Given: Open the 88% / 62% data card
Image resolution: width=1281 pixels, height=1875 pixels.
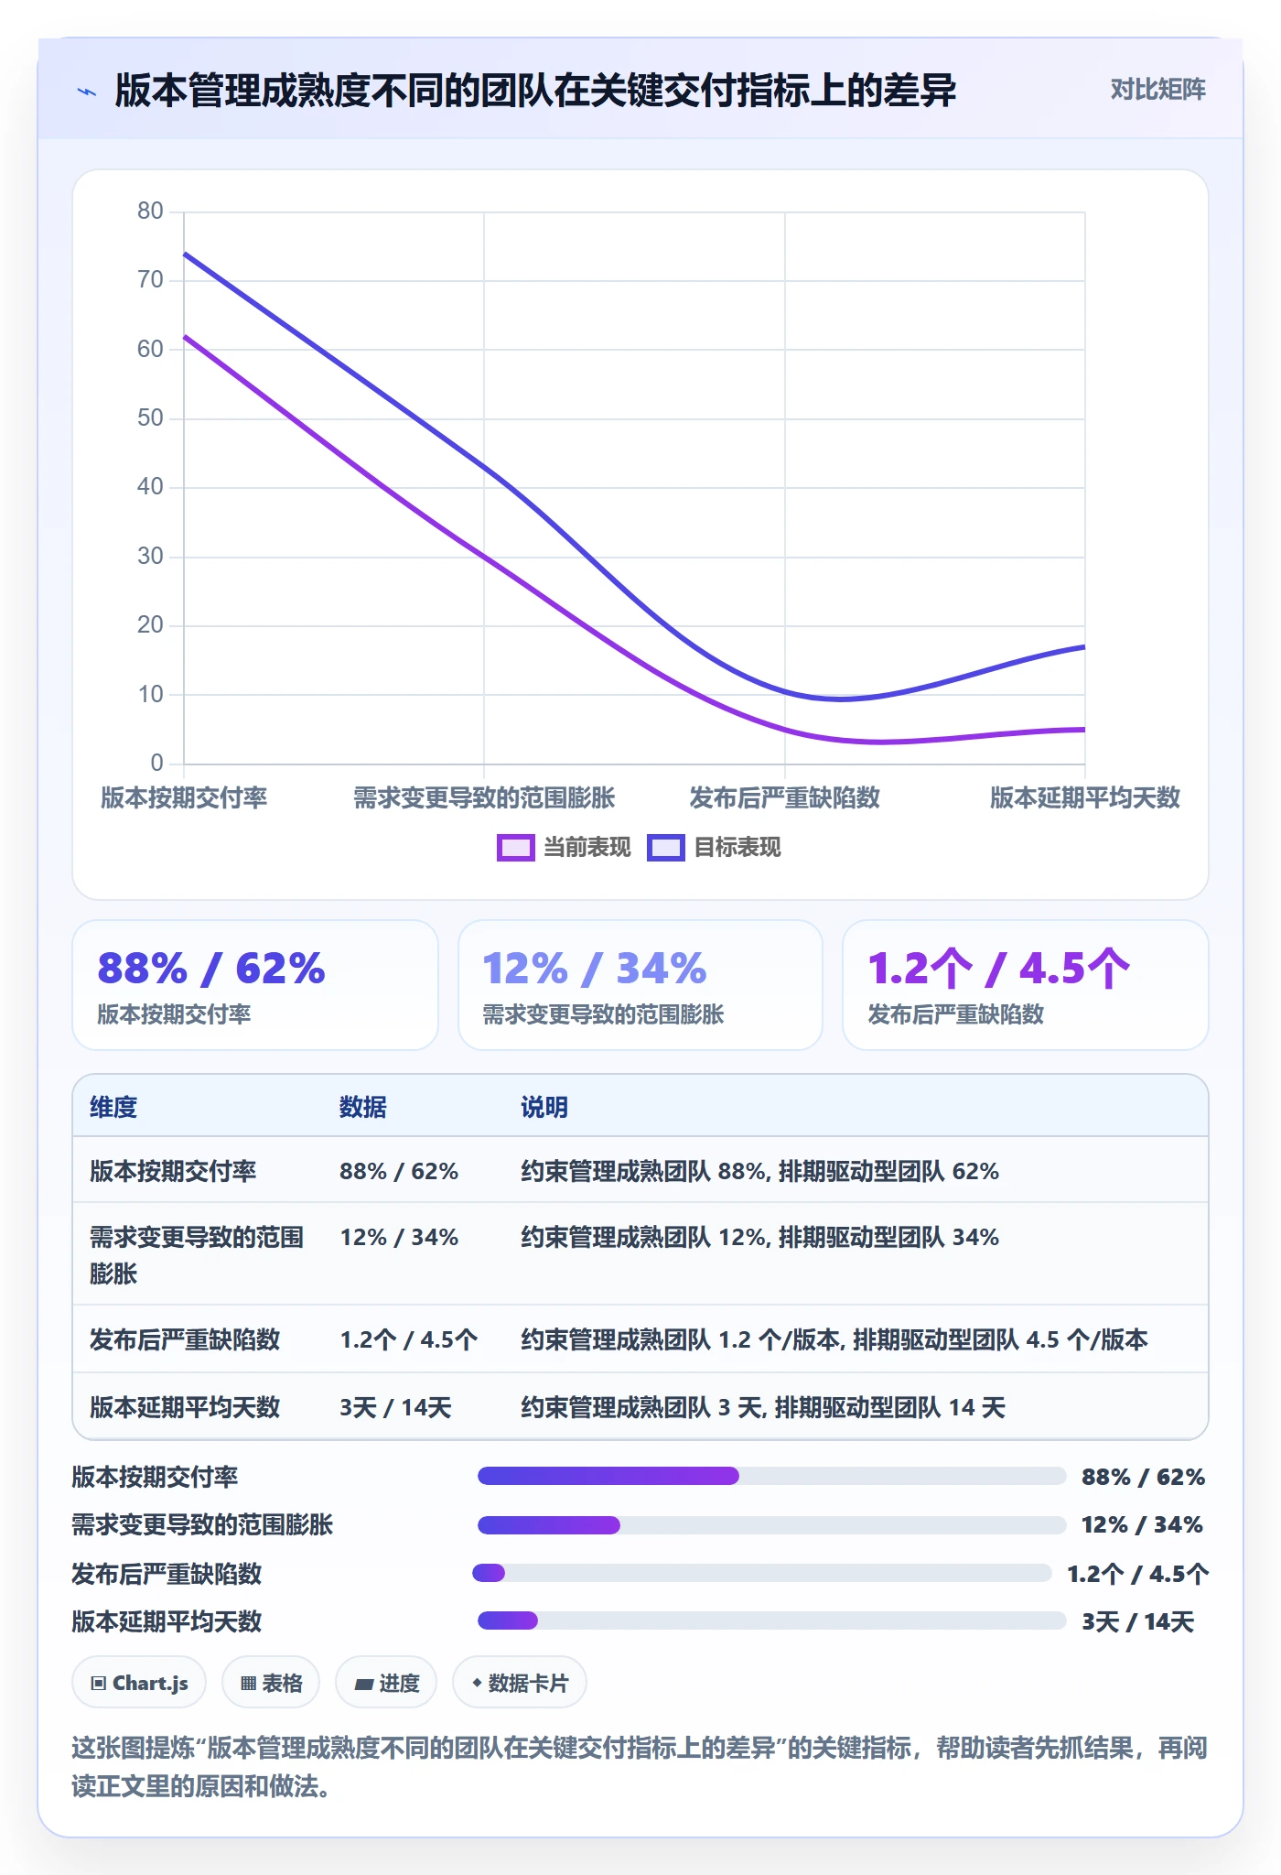Looking at the screenshot, I should [255, 985].
